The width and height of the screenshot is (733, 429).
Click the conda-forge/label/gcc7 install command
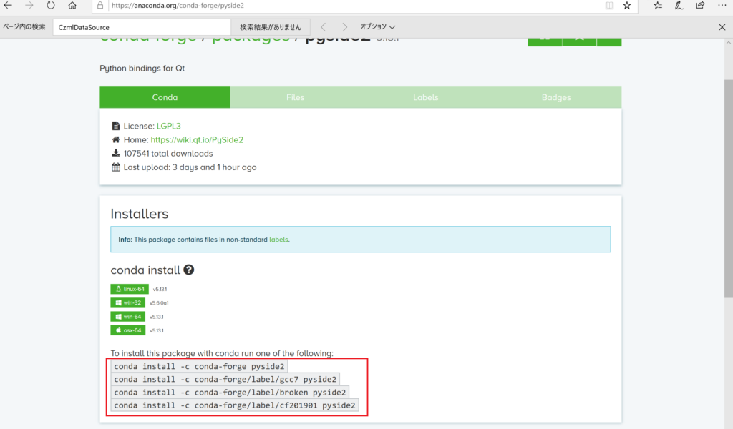point(225,380)
